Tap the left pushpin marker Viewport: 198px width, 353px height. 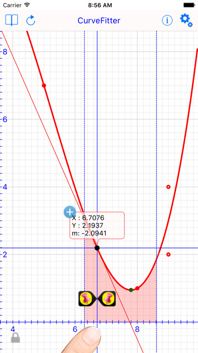click(x=88, y=299)
